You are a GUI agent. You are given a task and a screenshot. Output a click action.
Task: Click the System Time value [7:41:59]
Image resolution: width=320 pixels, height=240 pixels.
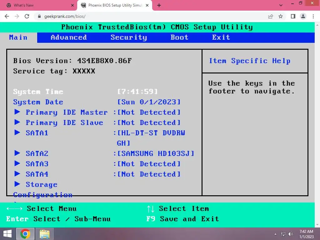coord(137,92)
